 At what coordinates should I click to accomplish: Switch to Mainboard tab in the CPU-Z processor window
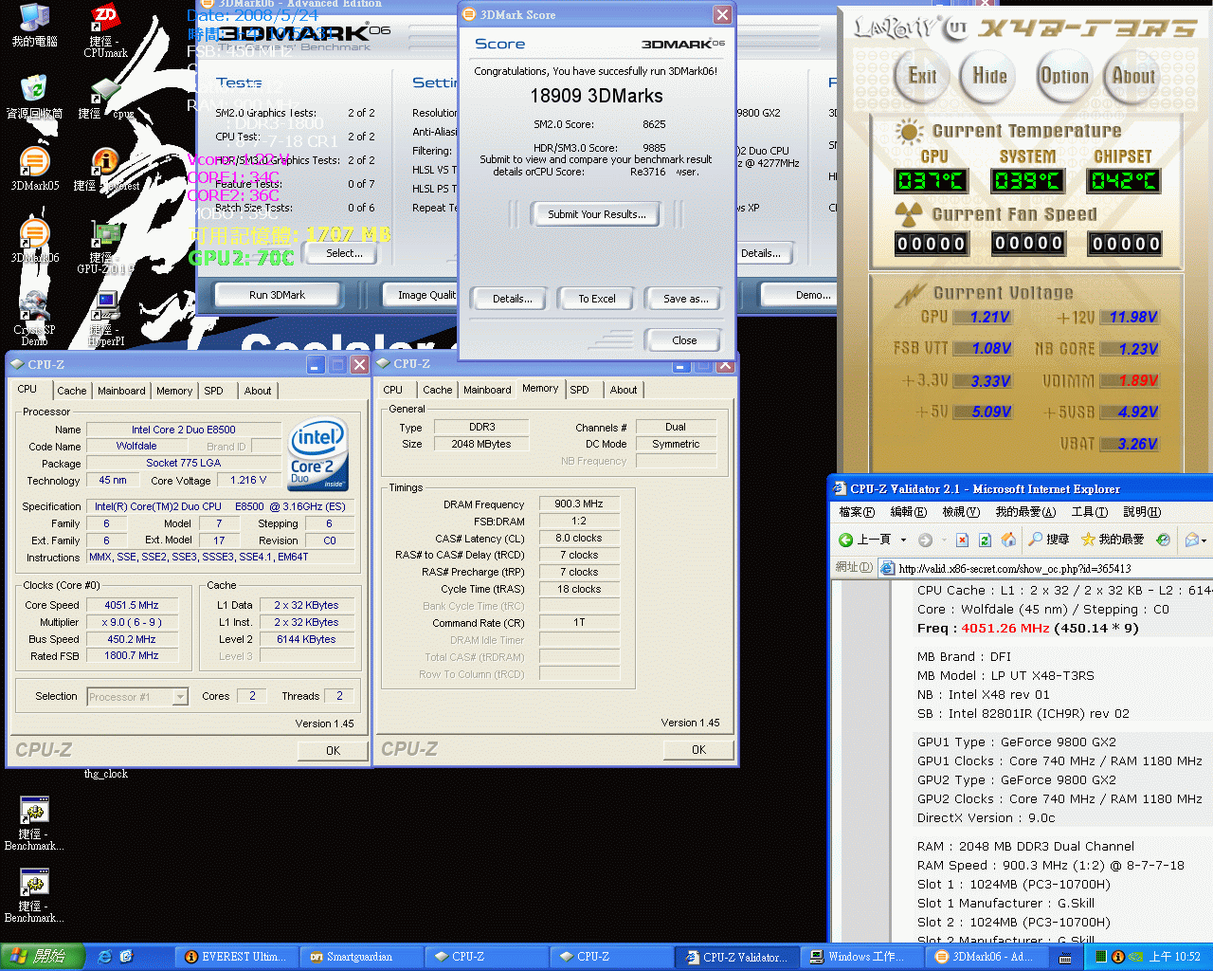121,391
